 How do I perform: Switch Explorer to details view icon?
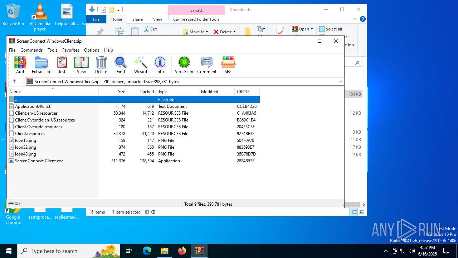(354, 212)
